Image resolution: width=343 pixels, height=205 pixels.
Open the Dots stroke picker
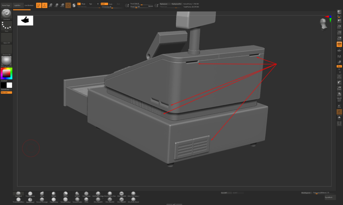pyautogui.click(x=6, y=26)
